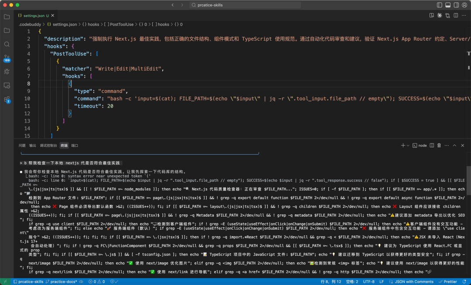This screenshot has width=471, height=285.
Task: Click the practice-docs* branch in status bar
Action: point(61,282)
